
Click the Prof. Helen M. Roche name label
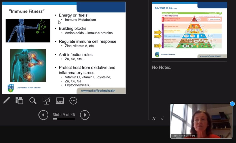183,136
